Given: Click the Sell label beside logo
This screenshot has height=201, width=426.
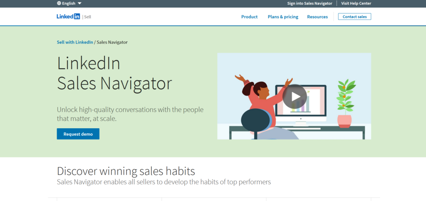Looking at the screenshot, I should (x=87, y=17).
